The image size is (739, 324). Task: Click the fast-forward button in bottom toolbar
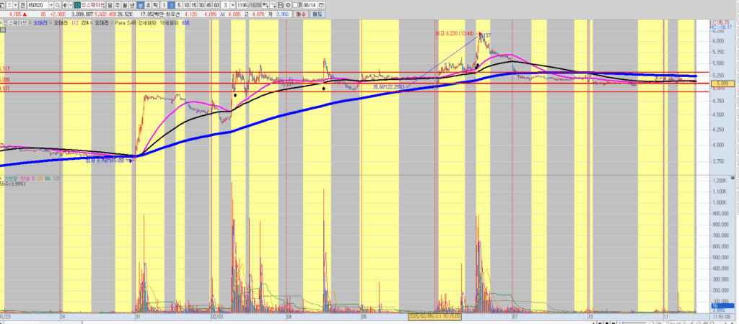[613, 323]
